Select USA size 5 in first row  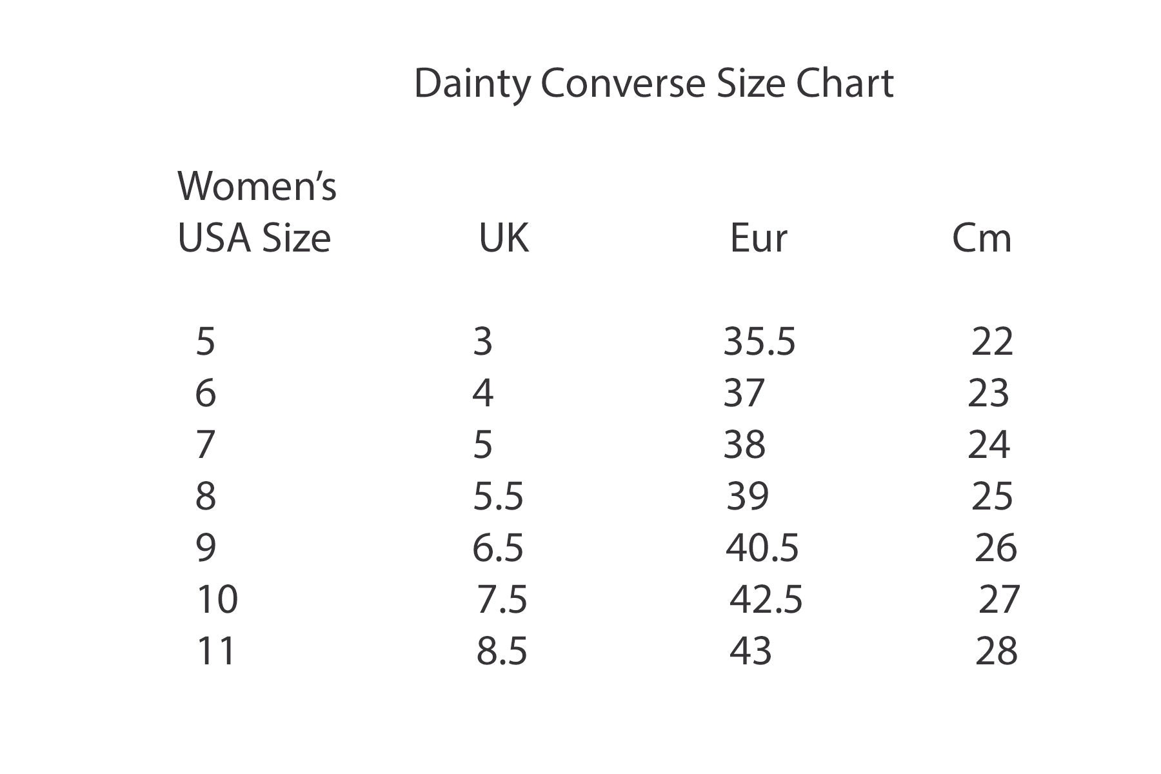pos(205,341)
